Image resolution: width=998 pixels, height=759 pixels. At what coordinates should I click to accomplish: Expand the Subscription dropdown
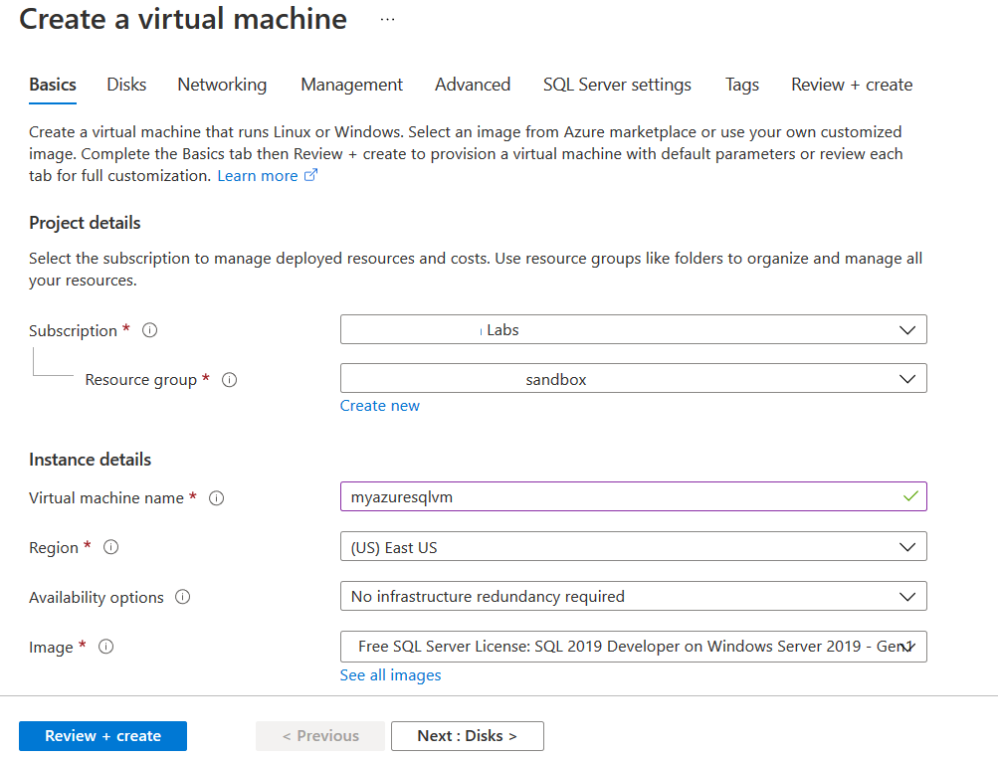click(633, 330)
